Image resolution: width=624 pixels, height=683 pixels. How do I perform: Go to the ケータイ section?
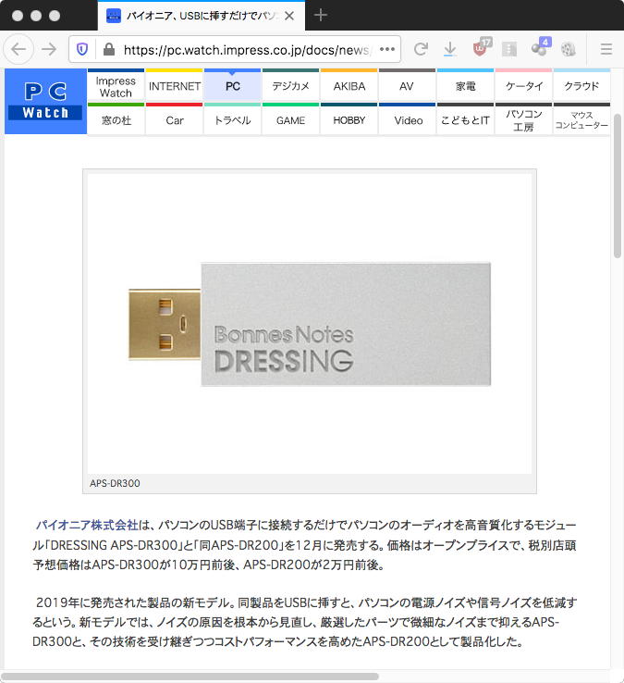tap(524, 87)
